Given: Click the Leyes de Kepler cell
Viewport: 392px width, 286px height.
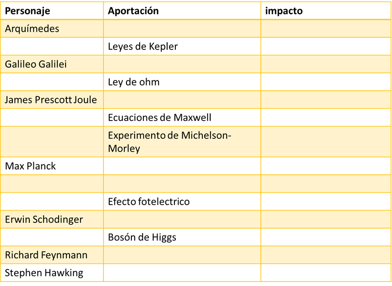Looking at the screenshot, I should (x=143, y=47).
